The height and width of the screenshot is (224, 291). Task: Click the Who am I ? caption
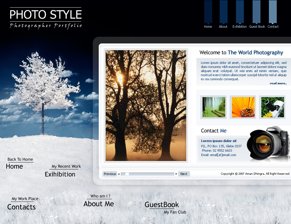(x=100, y=196)
